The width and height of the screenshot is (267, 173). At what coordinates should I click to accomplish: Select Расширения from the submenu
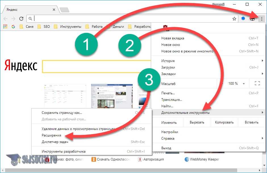[51, 135]
